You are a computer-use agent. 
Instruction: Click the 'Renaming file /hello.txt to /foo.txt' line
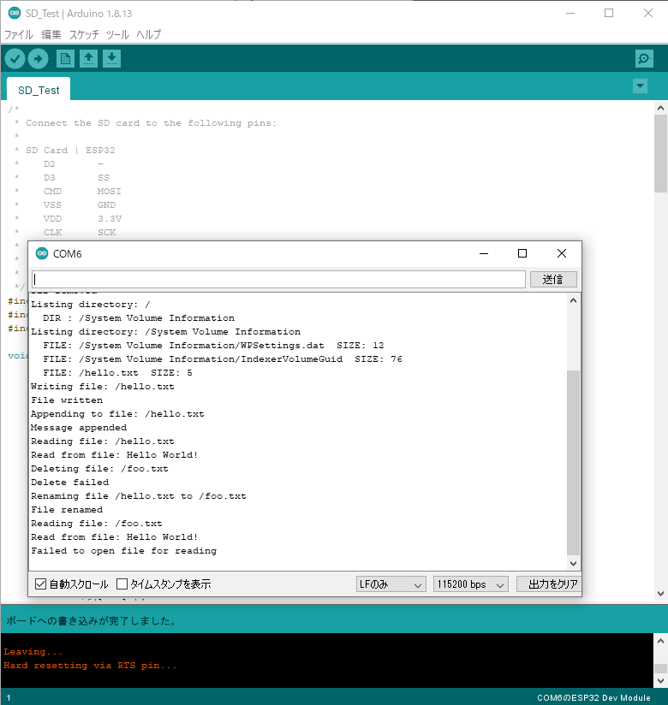(x=139, y=496)
